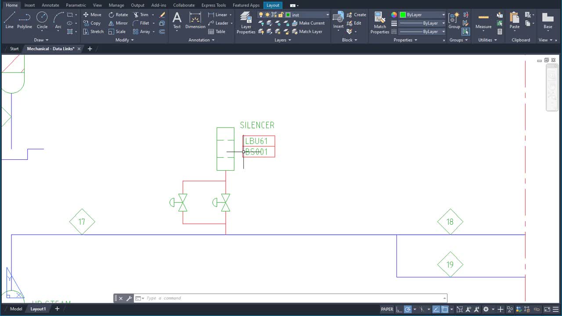Image resolution: width=562 pixels, height=316 pixels.
Task: Click the Erase tool icon
Action: coord(162,14)
